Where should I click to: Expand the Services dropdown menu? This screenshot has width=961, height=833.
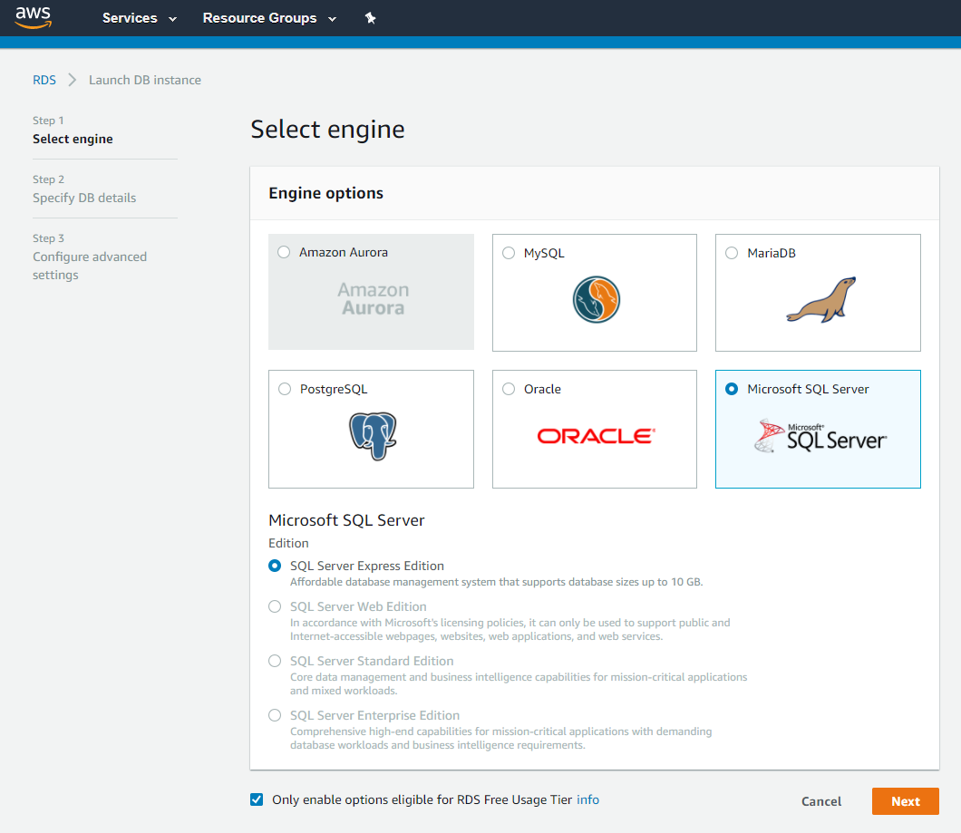click(139, 18)
